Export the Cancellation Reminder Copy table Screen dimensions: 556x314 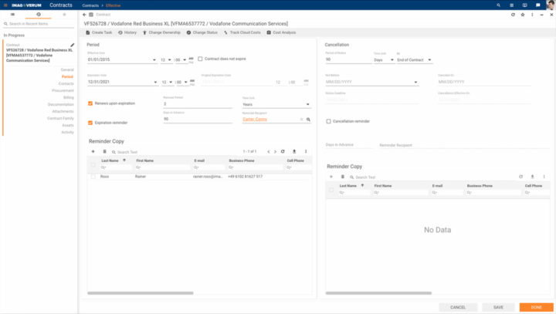[532, 177]
